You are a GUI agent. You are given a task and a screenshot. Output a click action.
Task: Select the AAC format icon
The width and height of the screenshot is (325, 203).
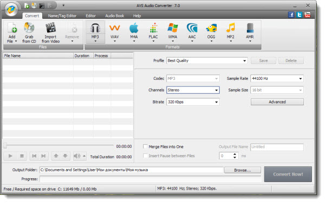click(192, 28)
